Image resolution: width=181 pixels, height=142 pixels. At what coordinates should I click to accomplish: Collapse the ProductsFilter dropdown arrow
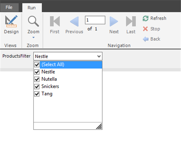coord(99,56)
